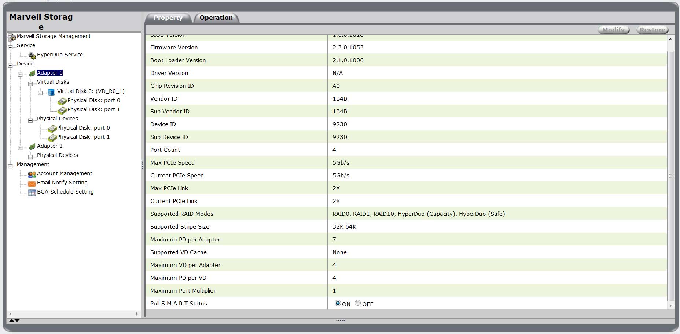Click the Maximum PD per Adapter label
Image resolution: width=680 pixels, height=334 pixels.
[185, 240]
